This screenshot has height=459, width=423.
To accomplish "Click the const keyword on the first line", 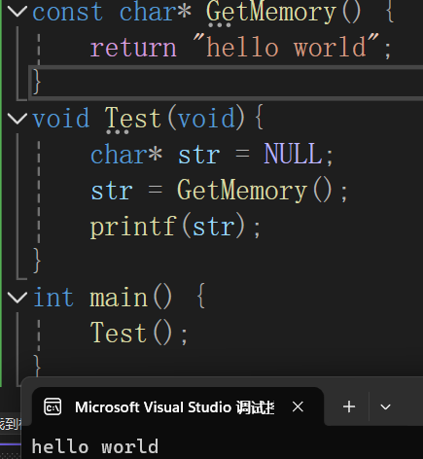I will [x=67, y=13].
